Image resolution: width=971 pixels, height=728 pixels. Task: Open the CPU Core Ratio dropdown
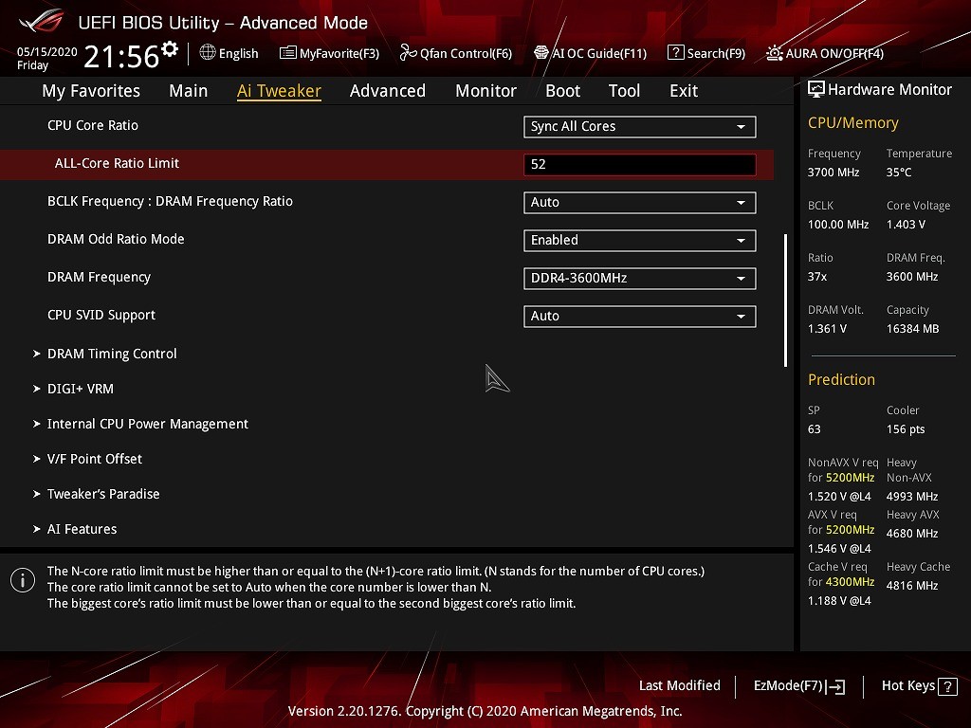pyautogui.click(x=639, y=126)
